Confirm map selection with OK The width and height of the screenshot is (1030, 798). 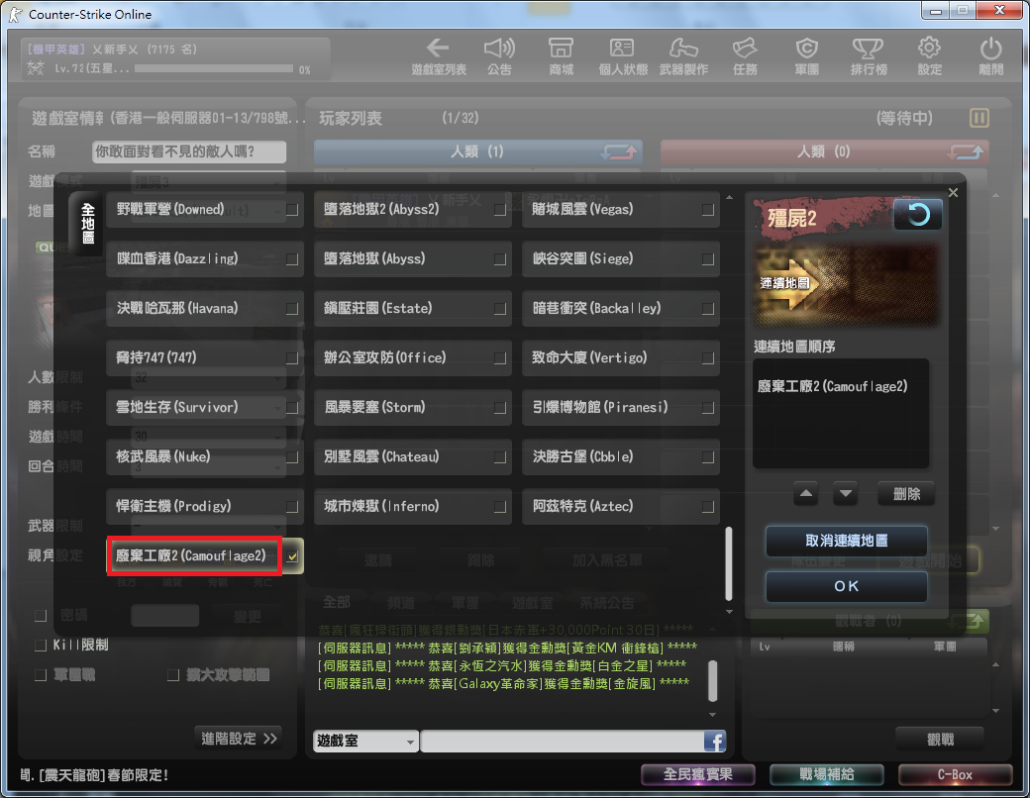click(x=846, y=586)
